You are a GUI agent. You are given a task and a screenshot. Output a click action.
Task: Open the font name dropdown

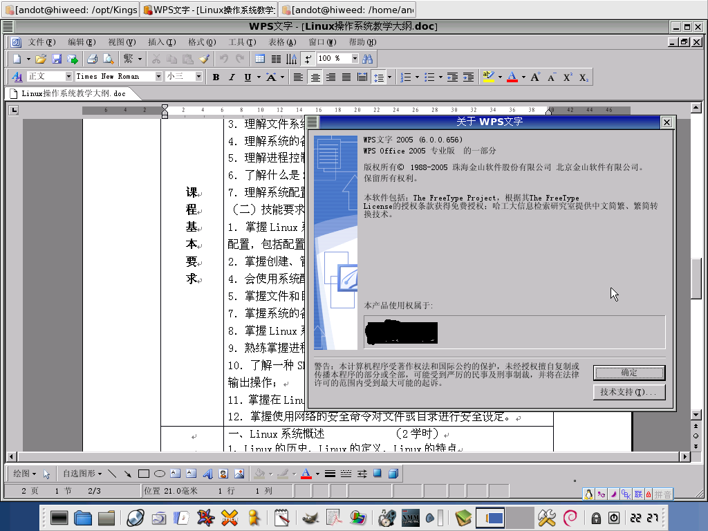click(158, 76)
